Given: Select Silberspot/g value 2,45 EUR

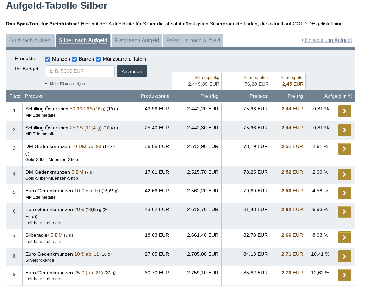Looking at the screenshot, I should [293, 84].
